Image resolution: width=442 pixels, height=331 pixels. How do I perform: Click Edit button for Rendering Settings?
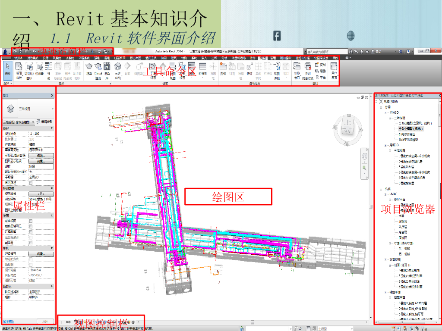[41, 254]
